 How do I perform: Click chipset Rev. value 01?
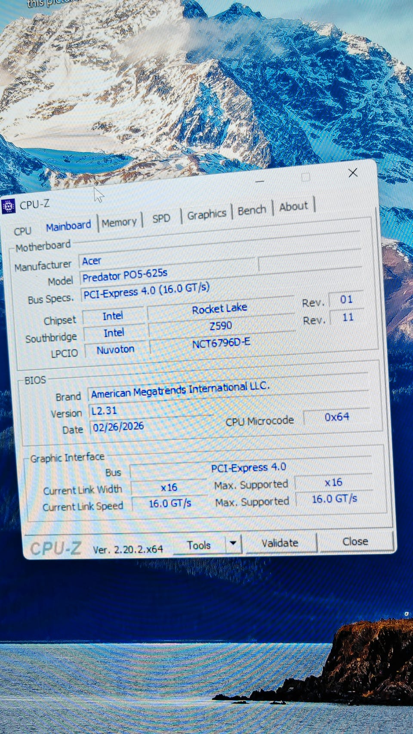(346, 299)
